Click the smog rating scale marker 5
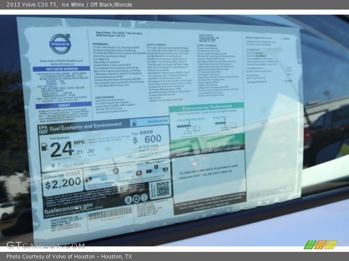The height and width of the screenshot is (261, 349). coord(156,167)
